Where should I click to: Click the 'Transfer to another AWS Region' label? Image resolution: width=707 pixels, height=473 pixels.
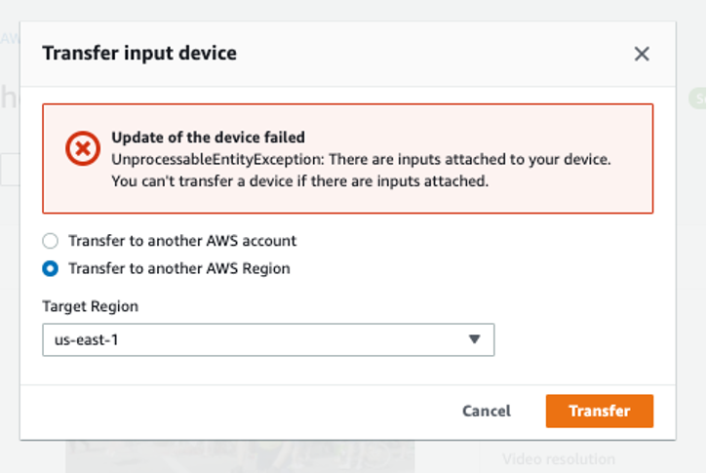179,269
